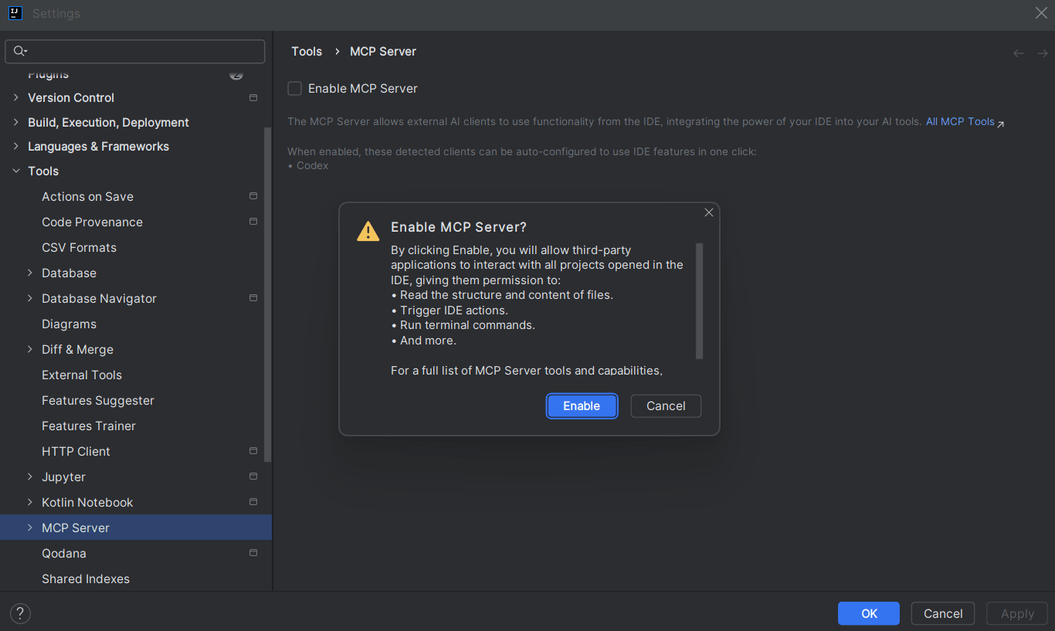
Task: Open External Tools settings page
Action: [x=82, y=375]
